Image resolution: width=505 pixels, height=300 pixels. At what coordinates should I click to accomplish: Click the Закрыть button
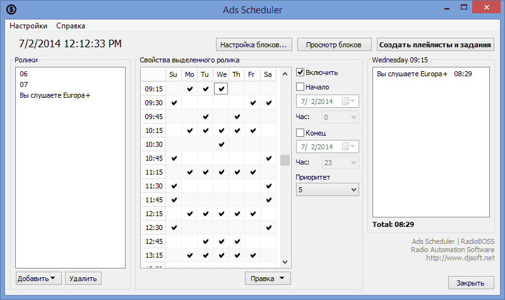pos(470,282)
